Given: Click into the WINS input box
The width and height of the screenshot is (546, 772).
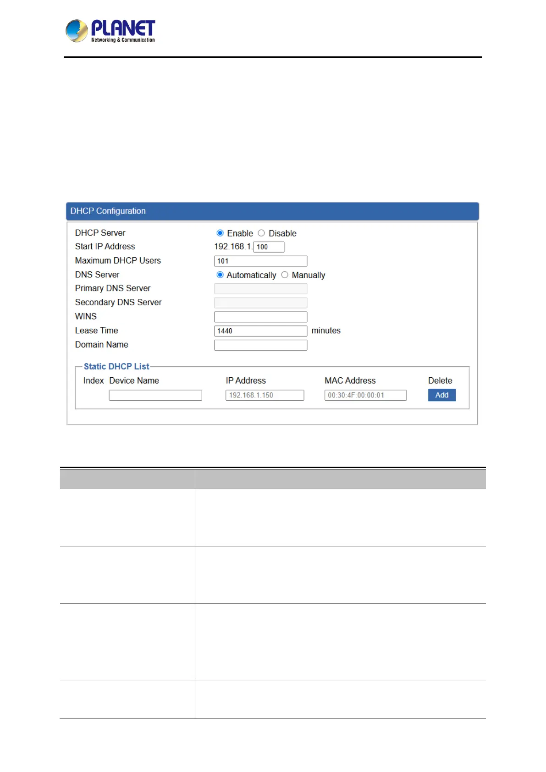Looking at the screenshot, I should tap(260, 317).
